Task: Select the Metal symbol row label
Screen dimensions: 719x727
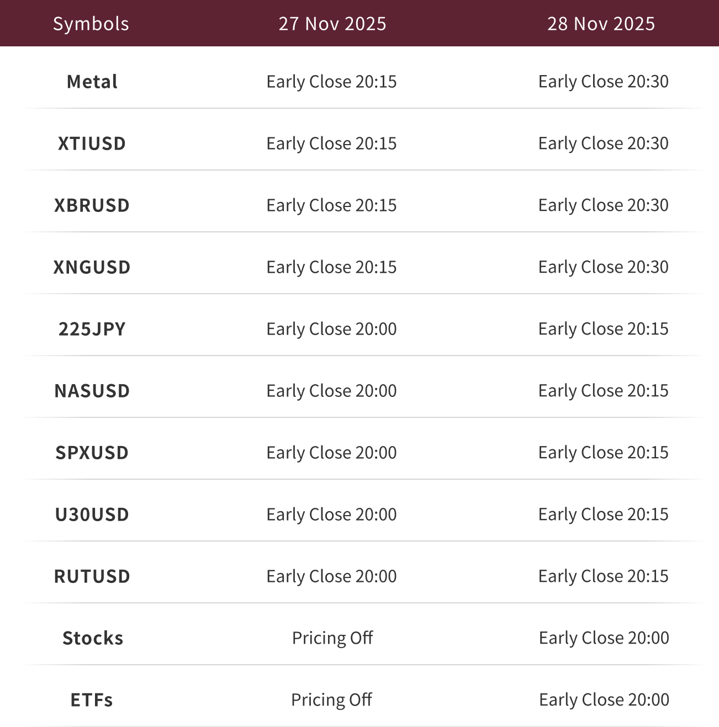Action: 92,82
